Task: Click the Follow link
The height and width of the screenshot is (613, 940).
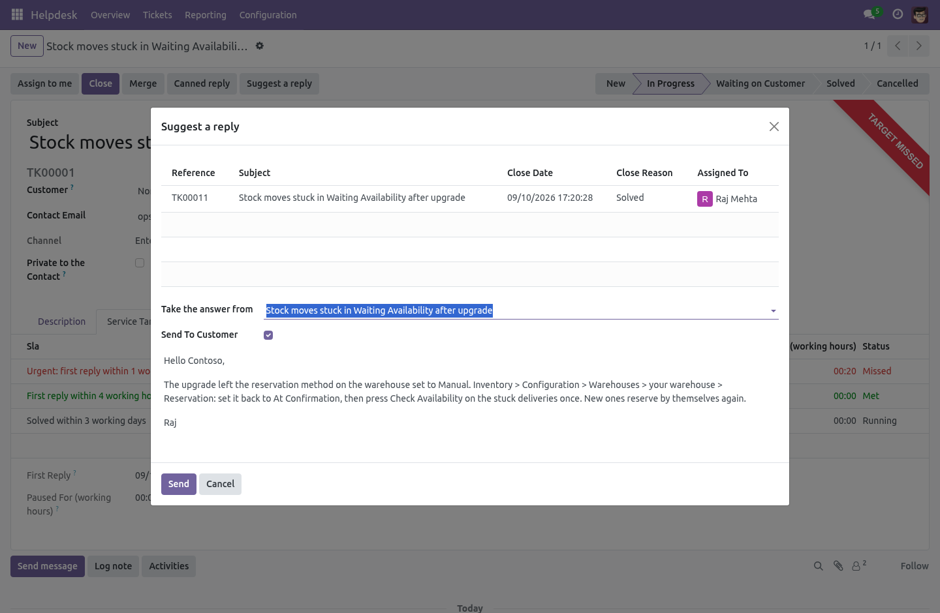Action: pos(915,566)
